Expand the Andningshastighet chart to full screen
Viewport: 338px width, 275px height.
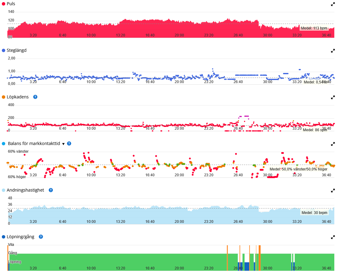[333, 190]
